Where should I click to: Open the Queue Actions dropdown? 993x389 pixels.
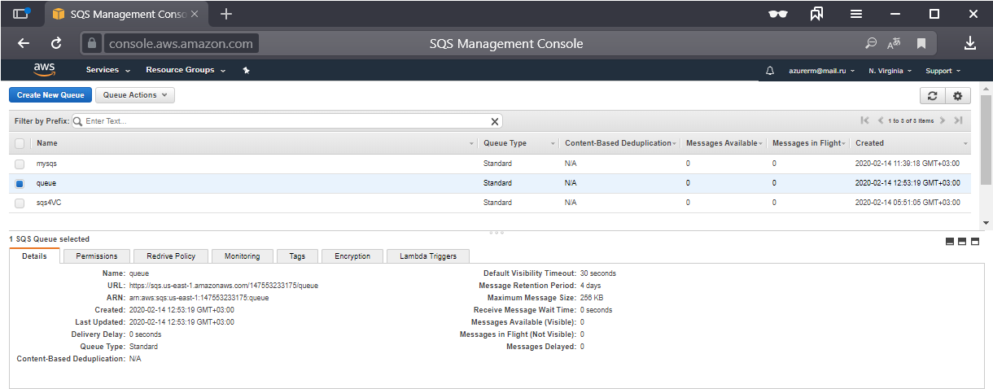(x=135, y=95)
